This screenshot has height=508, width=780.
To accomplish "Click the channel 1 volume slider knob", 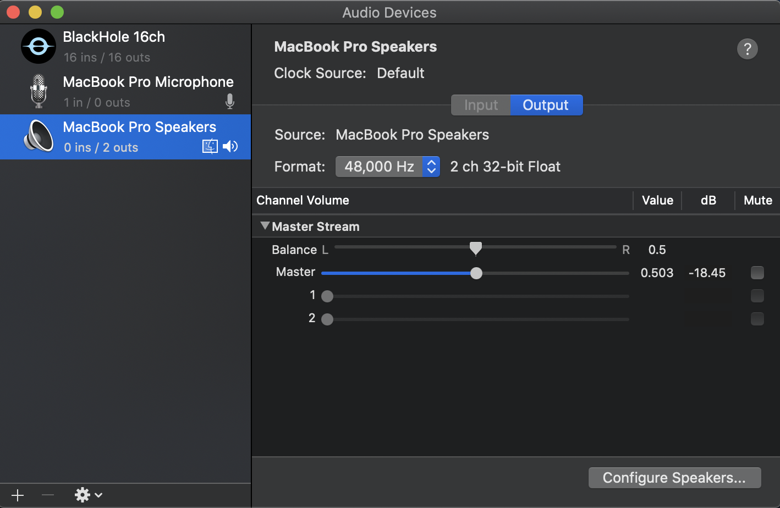I will (x=327, y=296).
